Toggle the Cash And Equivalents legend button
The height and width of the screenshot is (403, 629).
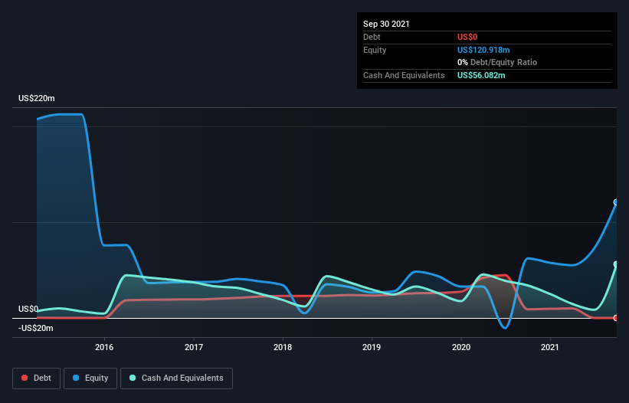coord(176,378)
